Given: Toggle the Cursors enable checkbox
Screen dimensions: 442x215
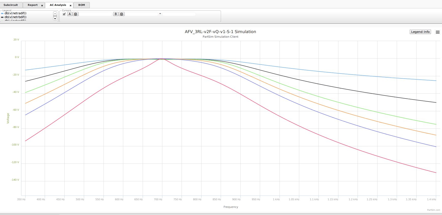Looking at the screenshot, I should click(64, 14).
